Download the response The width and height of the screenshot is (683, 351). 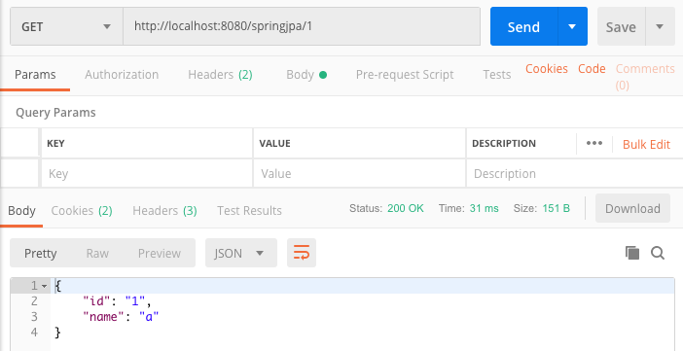pos(632,209)
